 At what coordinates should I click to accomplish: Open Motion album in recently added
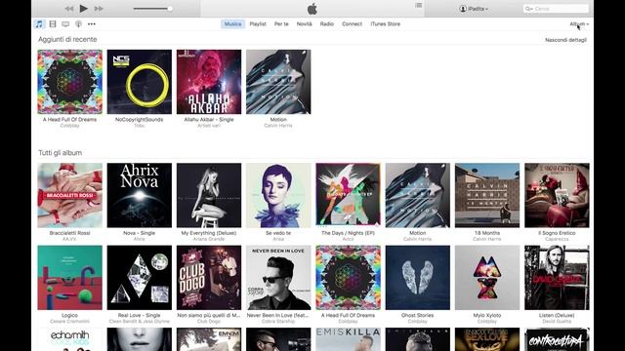click(278, 82)
